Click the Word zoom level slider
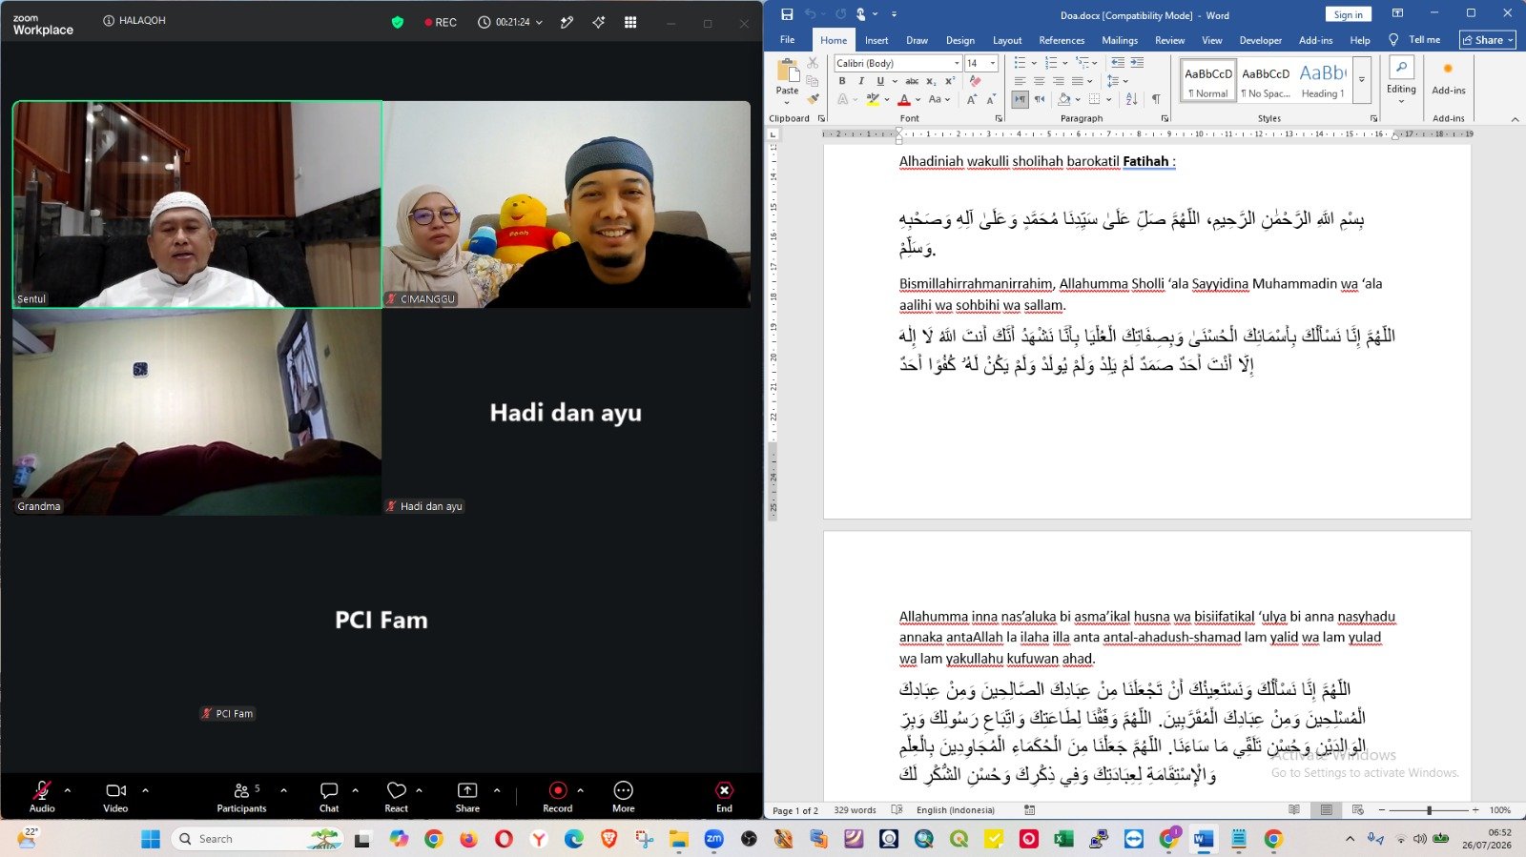 pyautogui.click(x=1429, y=810)
